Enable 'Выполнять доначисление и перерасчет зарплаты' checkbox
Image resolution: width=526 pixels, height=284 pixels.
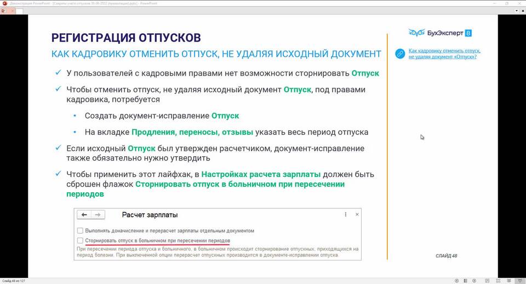click(x=81, y=231)
